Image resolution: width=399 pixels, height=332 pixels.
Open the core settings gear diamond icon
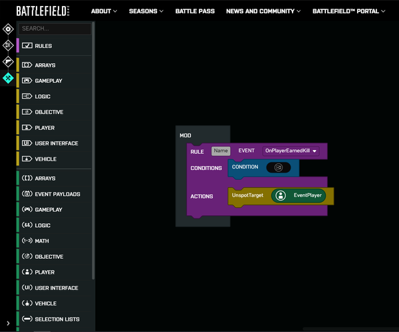(8, 29)
